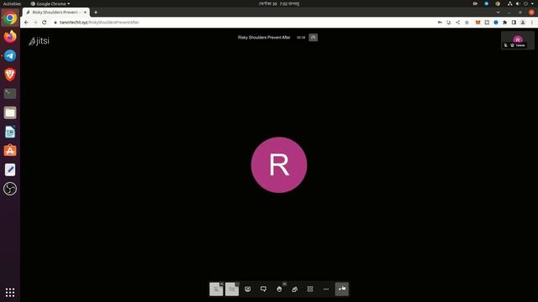
Task: Start screen sharing from the toolbar
Action: tap(247, 289)
